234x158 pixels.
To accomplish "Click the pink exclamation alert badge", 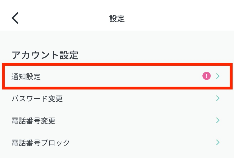I will (207, 76).
